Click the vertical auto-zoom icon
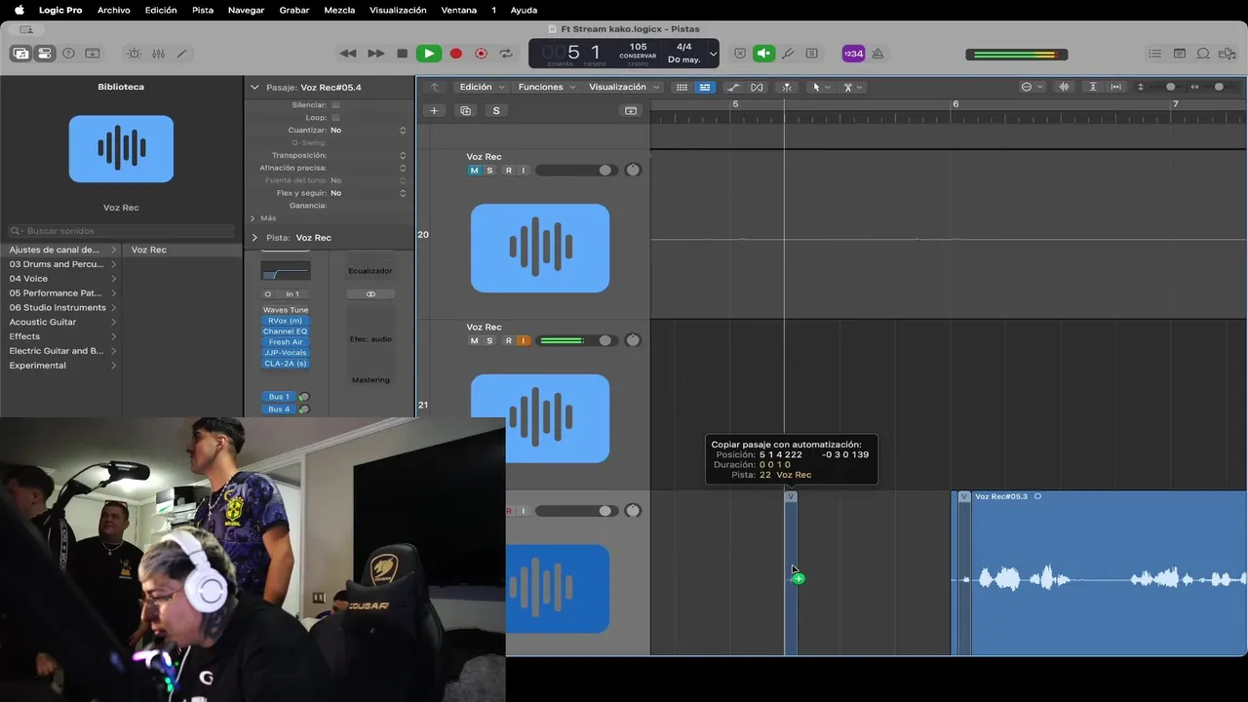 (x=1092, y=87)
